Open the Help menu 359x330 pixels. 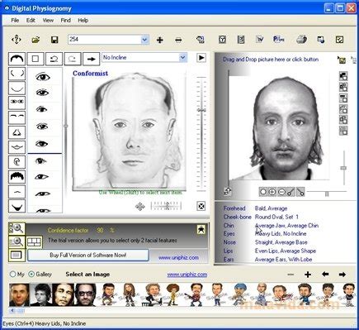point(83,21)
